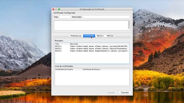Screen dimensions: 184x103
Task: Open the PKCS11 tab
Action: pos(100,36)
